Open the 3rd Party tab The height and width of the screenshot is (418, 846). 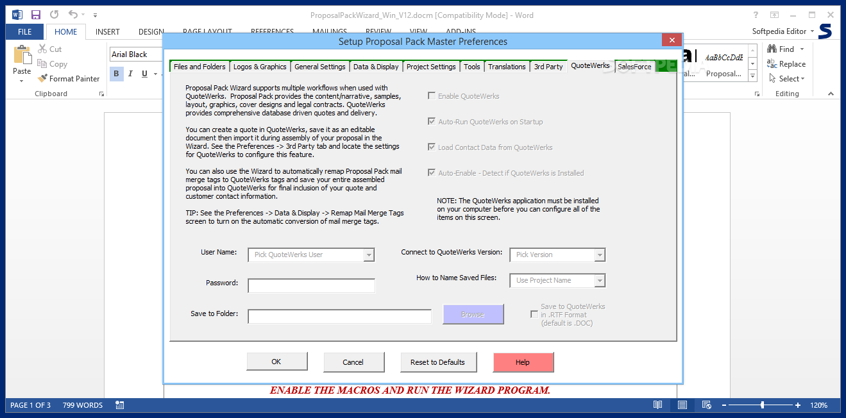548,67
